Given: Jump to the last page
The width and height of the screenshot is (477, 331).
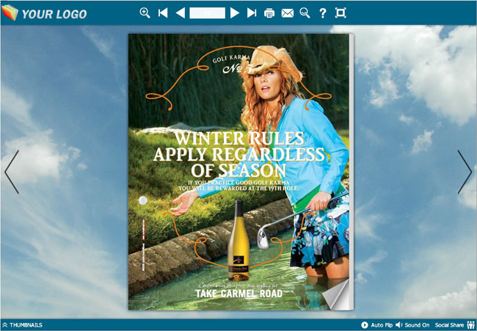Looking at the screenshot, I should tap(252, 13).
